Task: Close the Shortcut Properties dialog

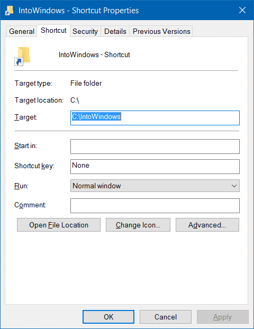Action: click(242, 10)
